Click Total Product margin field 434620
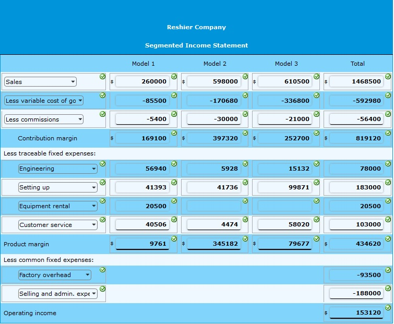This screenshot has height=324, width=394. coord(356,244)
